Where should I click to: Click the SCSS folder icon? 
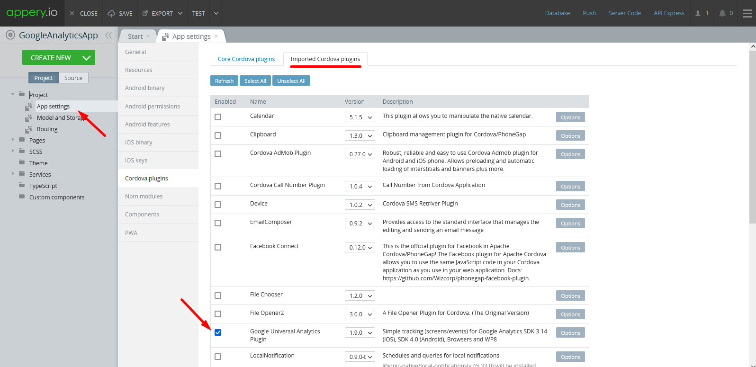[x=22, y=151]
